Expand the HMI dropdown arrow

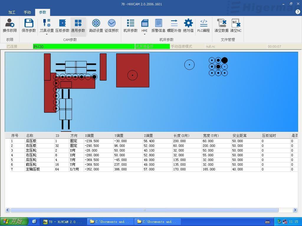pyautogui.click(x=145, y=34)
